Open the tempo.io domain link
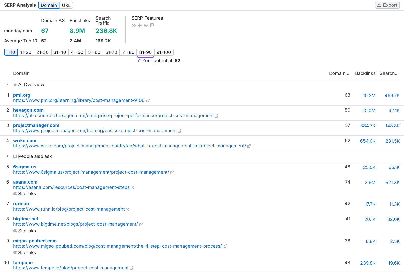Screen dimensions: 404x273 pos(23,263)
